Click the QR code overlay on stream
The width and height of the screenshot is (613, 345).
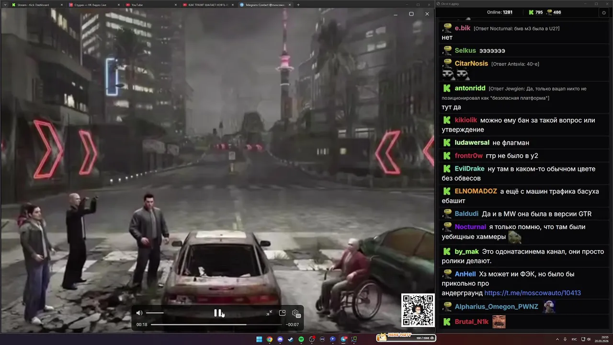(x=418, y=310)
